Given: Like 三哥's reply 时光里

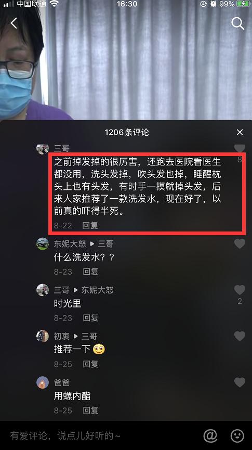Looking at the screenshot, I should pos(240,290).
